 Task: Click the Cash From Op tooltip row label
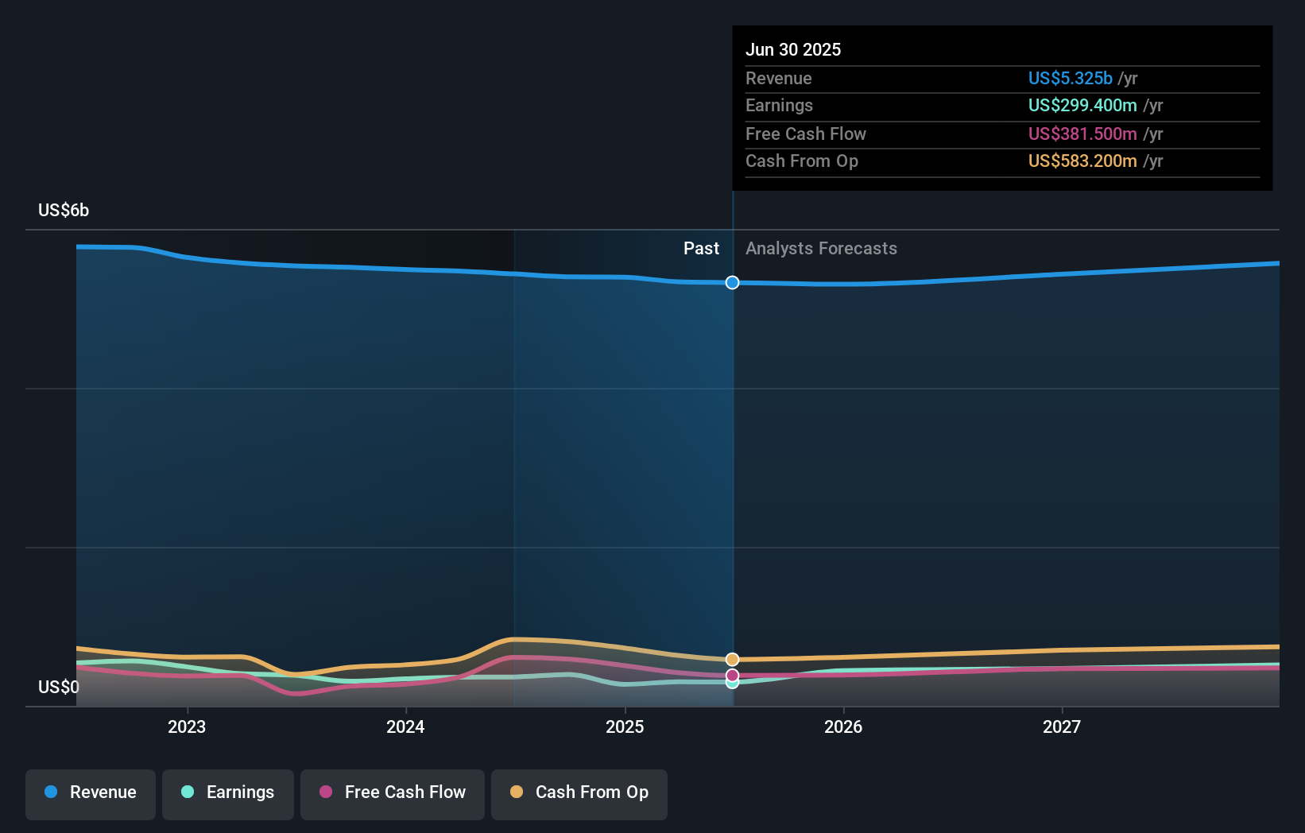coord(802,161)
